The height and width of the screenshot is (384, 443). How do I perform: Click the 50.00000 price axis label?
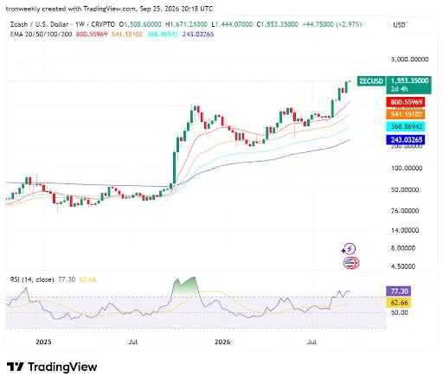[405, 189]
